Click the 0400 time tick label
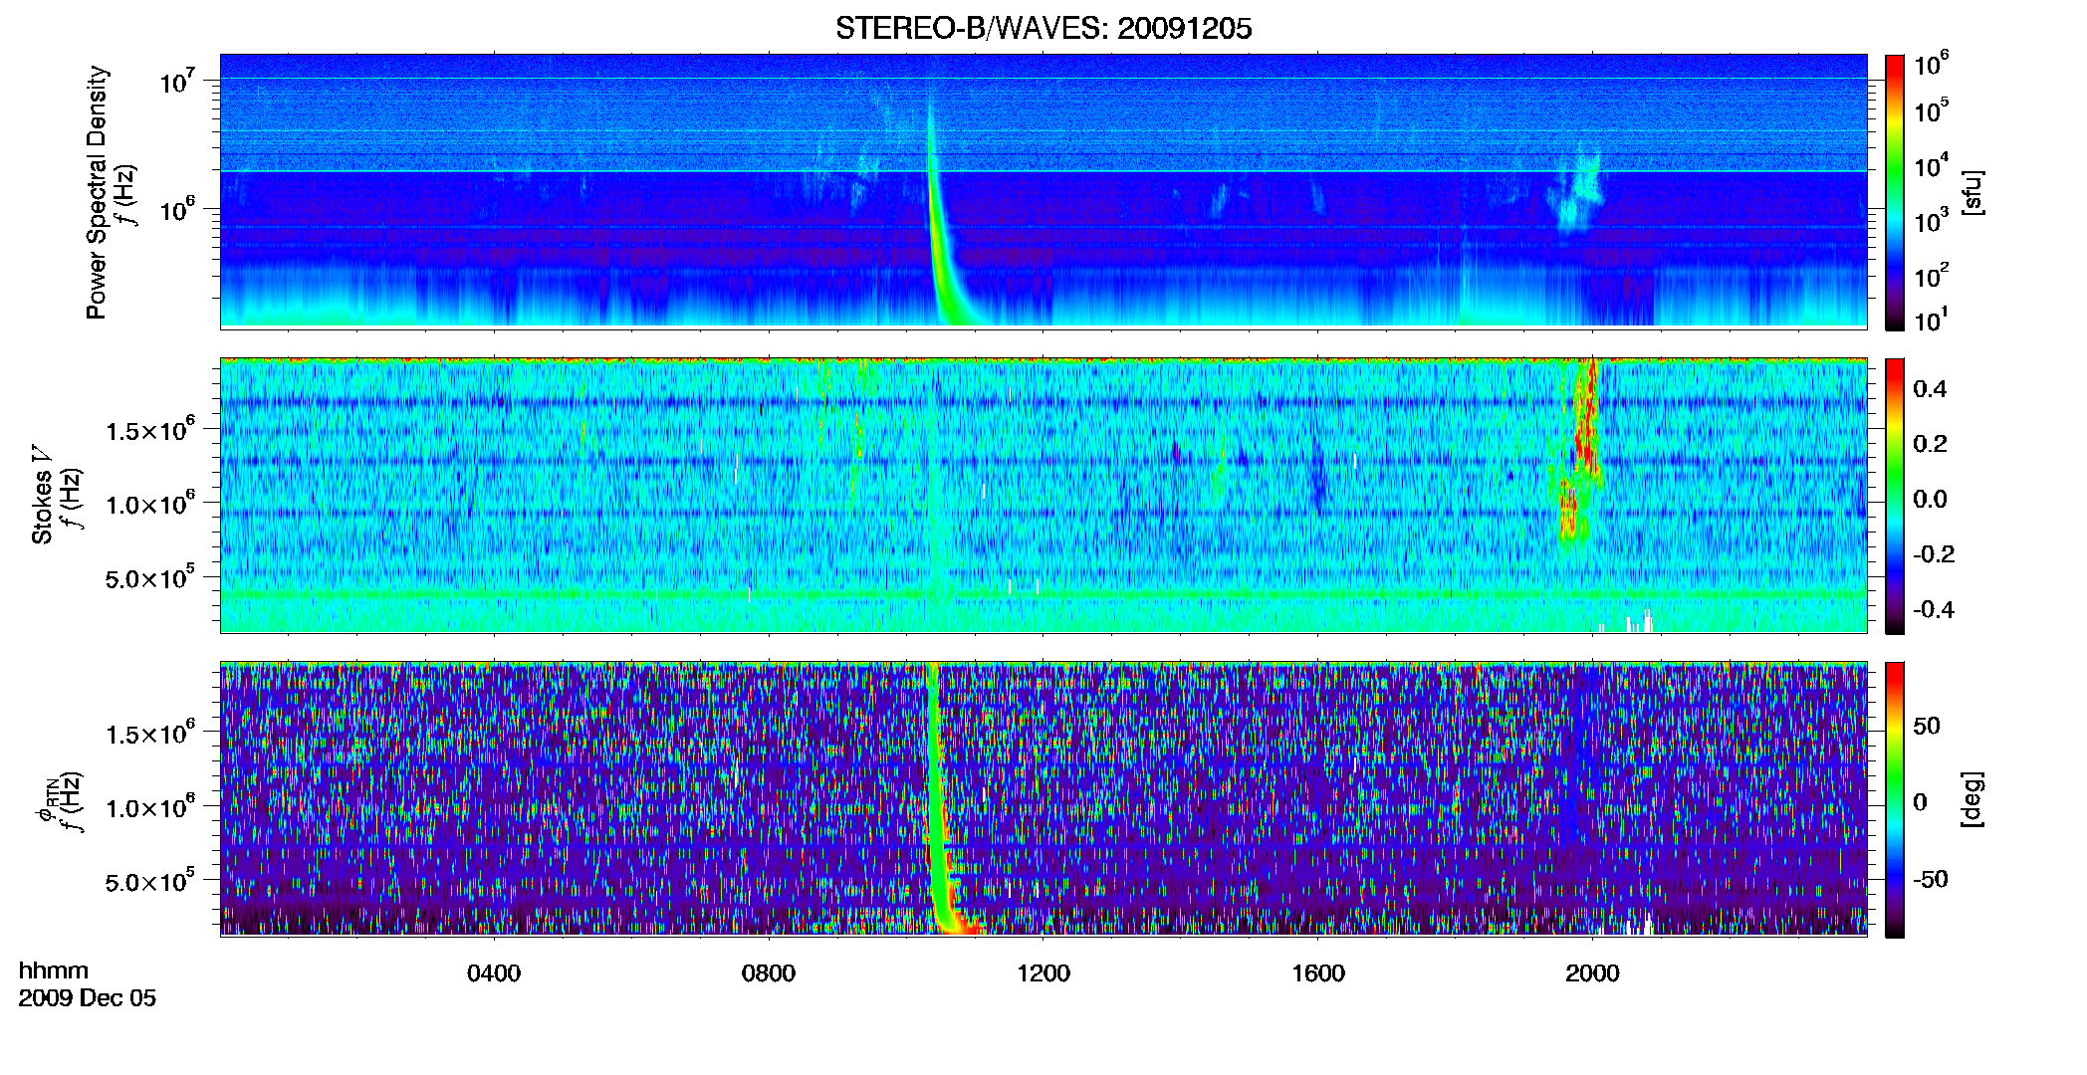Viewport: 2087px width, 1075px height. (x=494, y=973)
